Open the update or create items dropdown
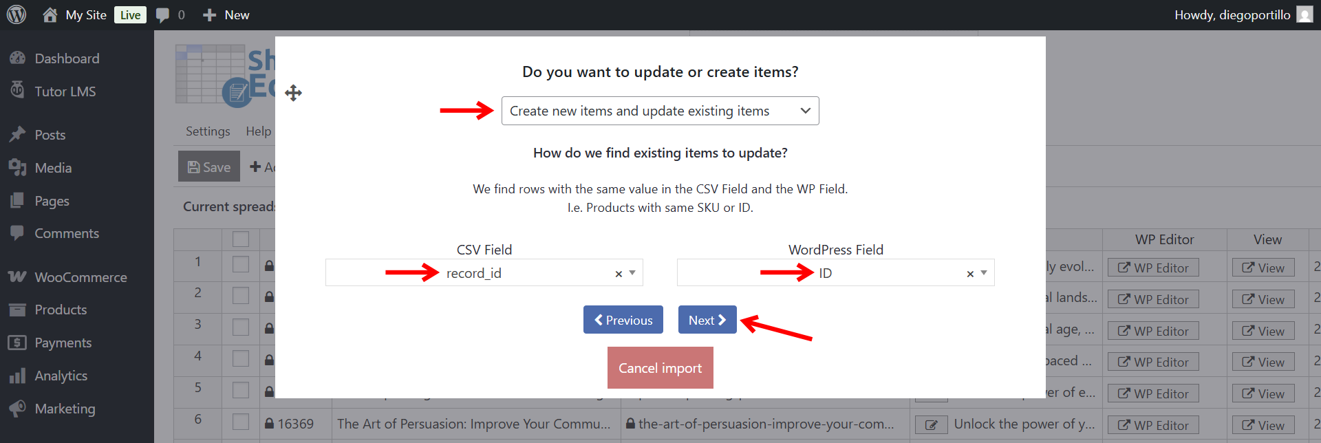1321x443 pixels. [660, 111]
